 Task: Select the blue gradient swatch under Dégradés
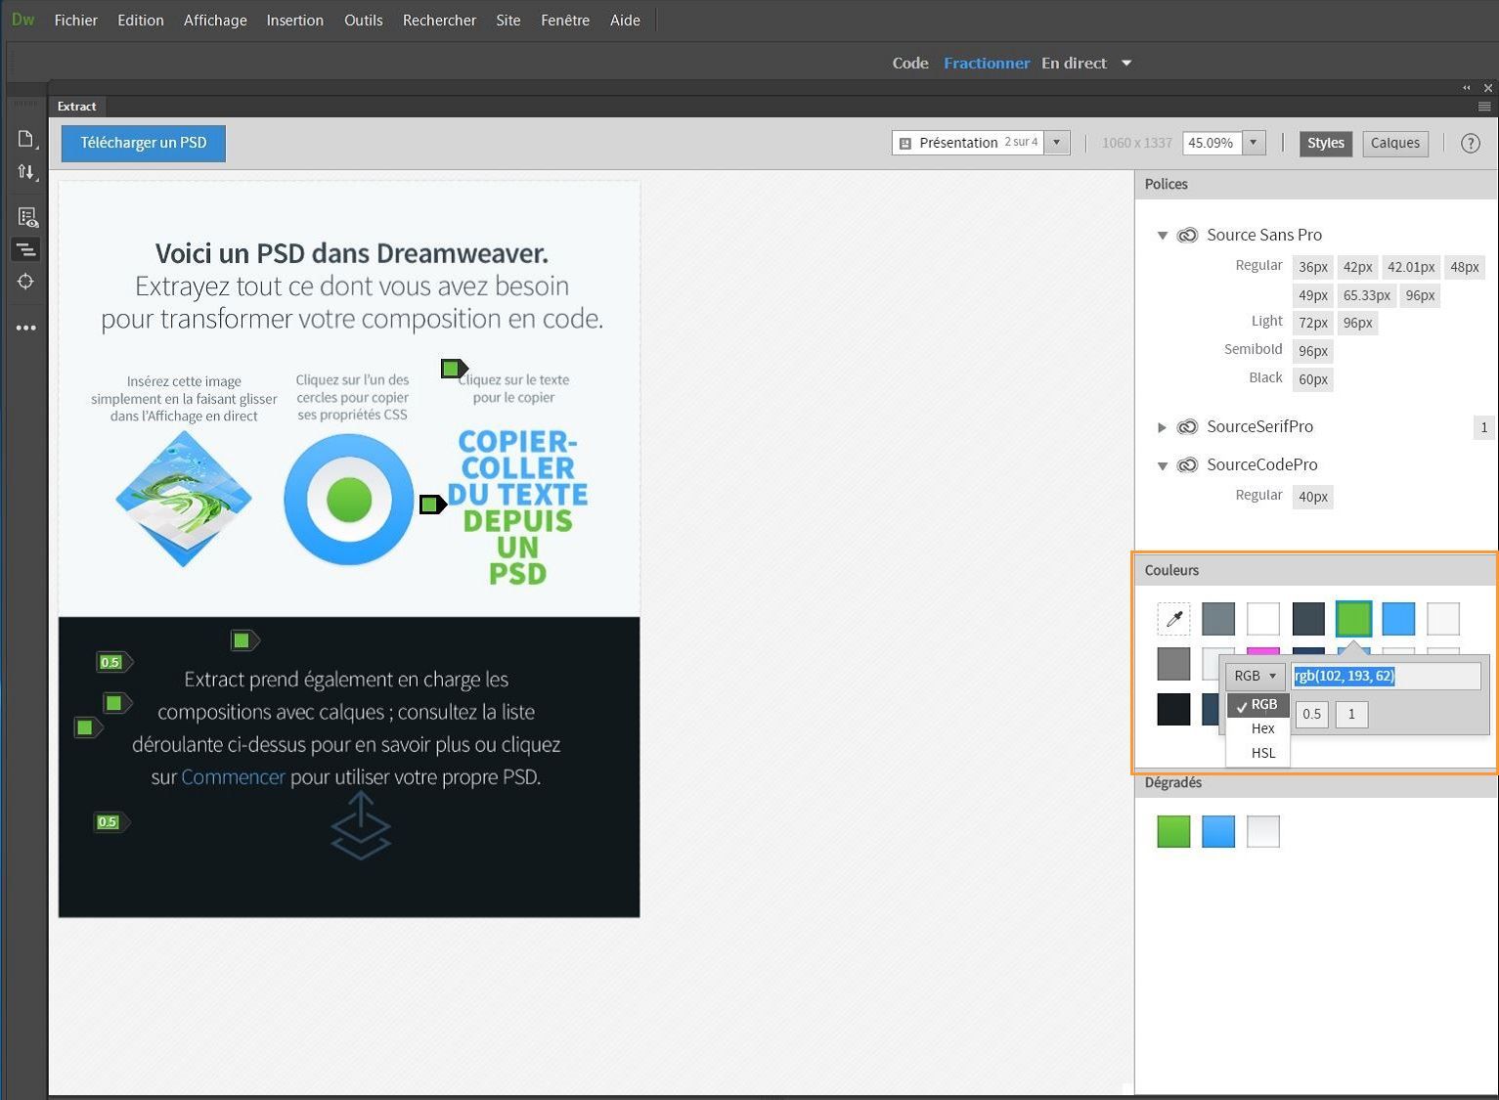tap(1218, 831)
